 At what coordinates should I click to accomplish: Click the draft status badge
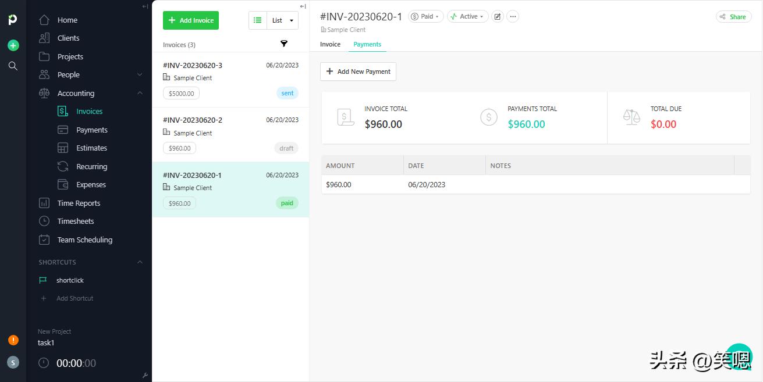[286, 148]
